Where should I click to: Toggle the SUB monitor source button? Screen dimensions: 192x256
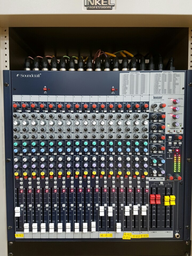(x=179, y=143)
